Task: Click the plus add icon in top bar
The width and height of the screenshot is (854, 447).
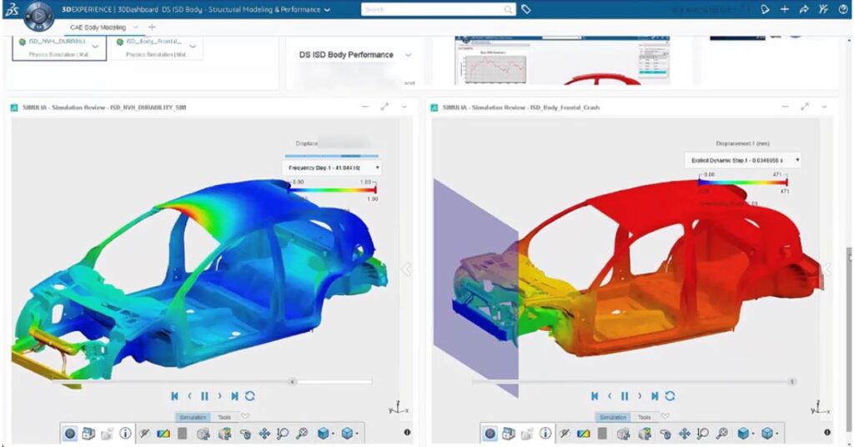Action: [x=784, y=9]
